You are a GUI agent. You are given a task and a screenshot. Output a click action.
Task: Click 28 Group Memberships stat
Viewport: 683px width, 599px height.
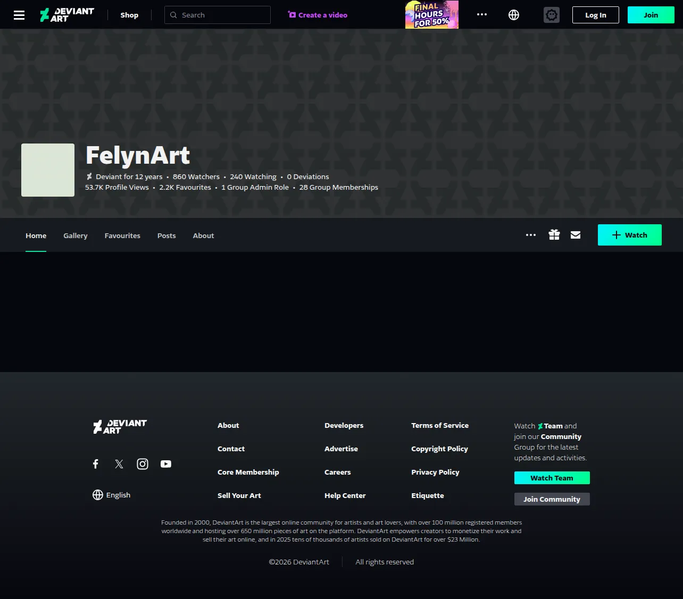[339, 187]
